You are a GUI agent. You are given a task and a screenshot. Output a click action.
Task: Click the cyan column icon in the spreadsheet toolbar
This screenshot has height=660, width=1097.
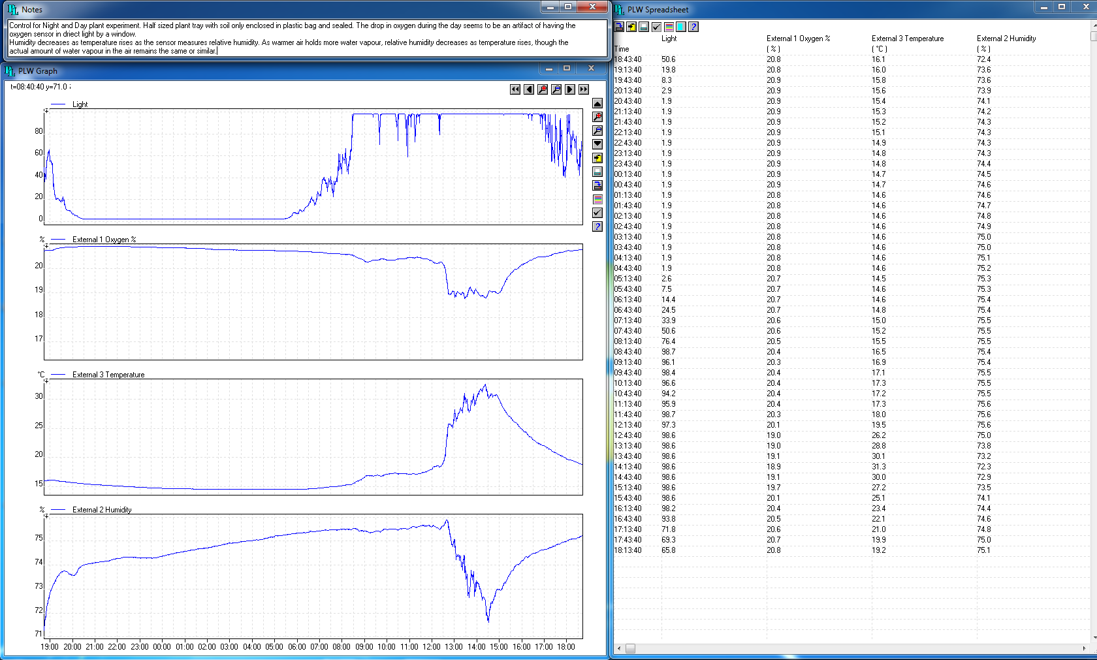click(681, 27)
